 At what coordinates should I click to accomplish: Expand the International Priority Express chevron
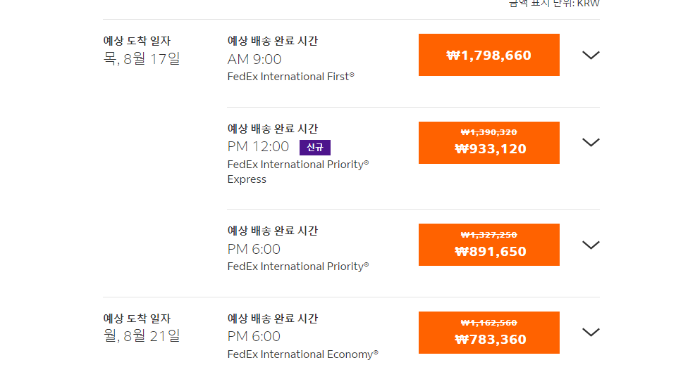click(591, 142)
